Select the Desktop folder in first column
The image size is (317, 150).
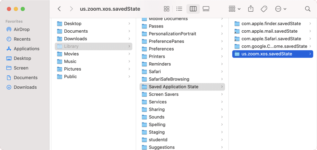(x=93, y=24)
